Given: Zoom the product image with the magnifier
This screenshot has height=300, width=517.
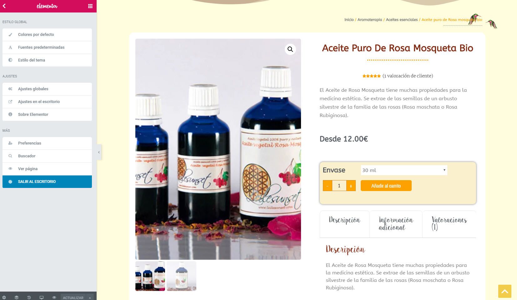Looking at the screenshot, I should (x=290, y=49).
